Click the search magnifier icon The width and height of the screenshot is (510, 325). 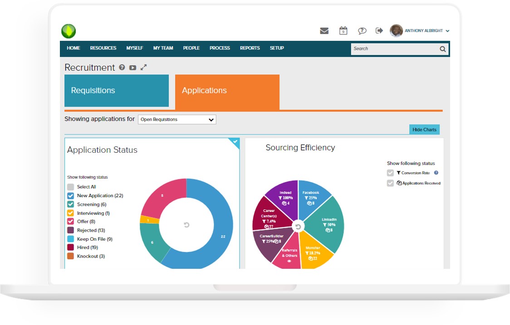pos(443,49)
